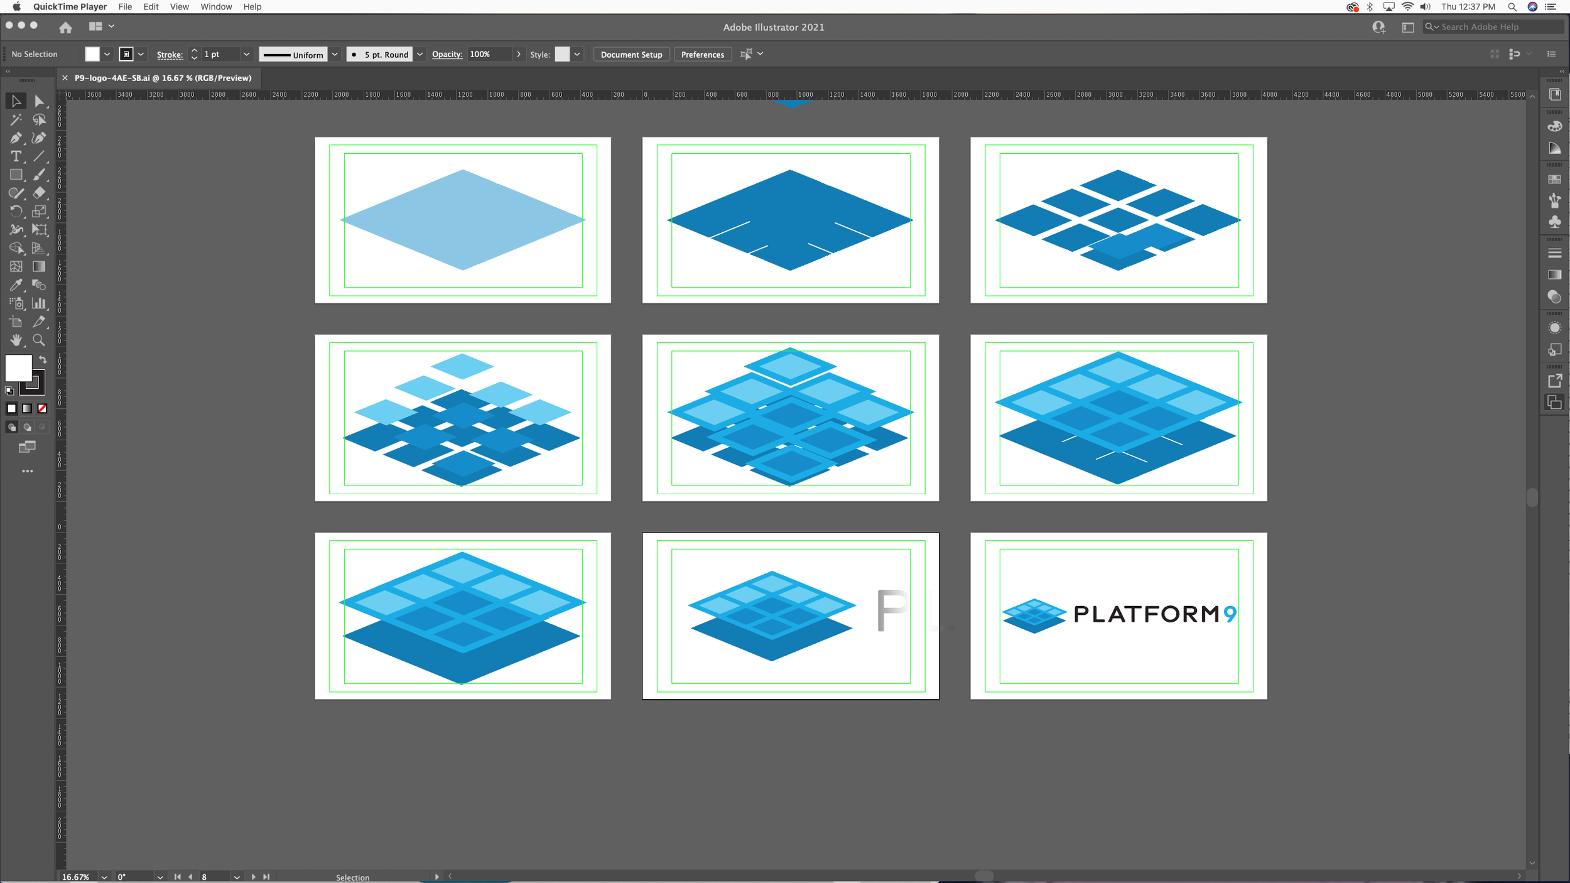This screenshot has height=883, width=1570.
Task: Select the Pen tool
Action: pos(16,138)
